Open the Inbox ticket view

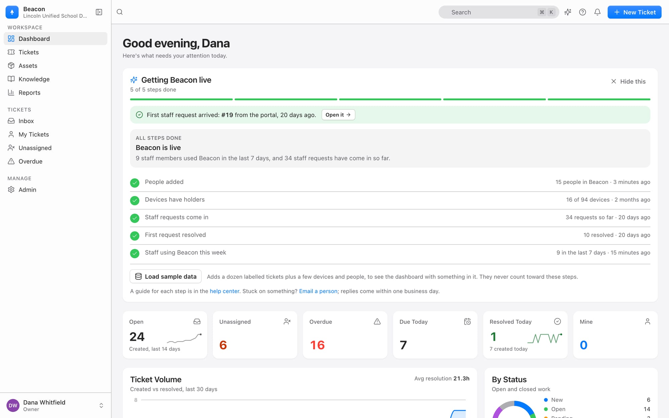[56, 121]
